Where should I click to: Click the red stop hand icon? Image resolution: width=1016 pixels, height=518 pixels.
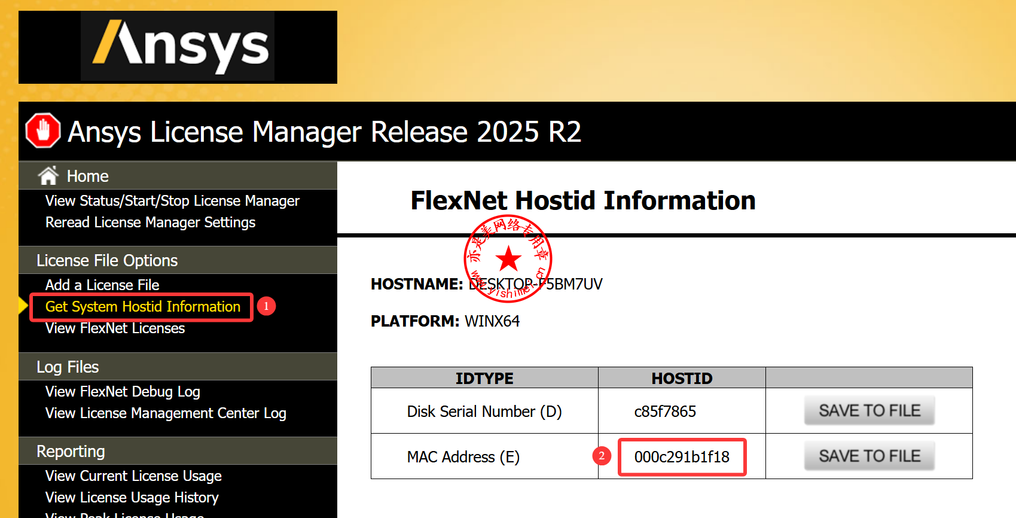pyautogui.click(x=43, y=130)
